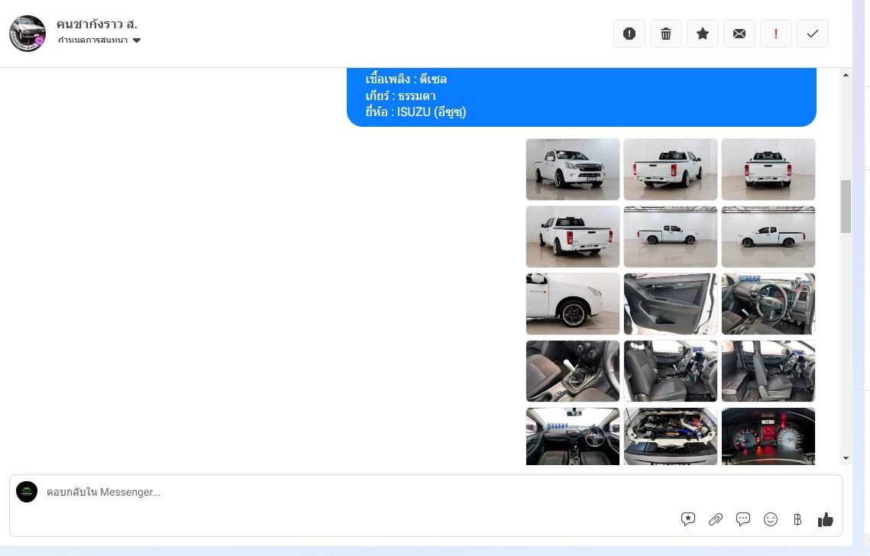
Task: Attach a file with paperclip icon
Action: 716,519
